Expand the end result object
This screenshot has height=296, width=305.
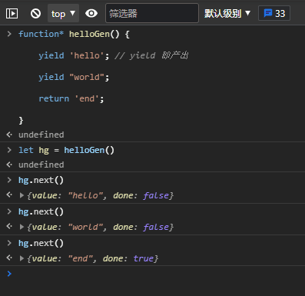(22, 258)
